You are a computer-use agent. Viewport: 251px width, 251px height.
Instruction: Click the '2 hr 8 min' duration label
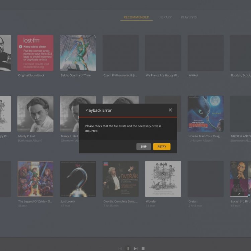point(195,206)
